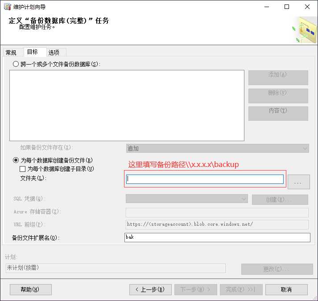
Task: Click the 删除(V) button
Action: [278, 96]
